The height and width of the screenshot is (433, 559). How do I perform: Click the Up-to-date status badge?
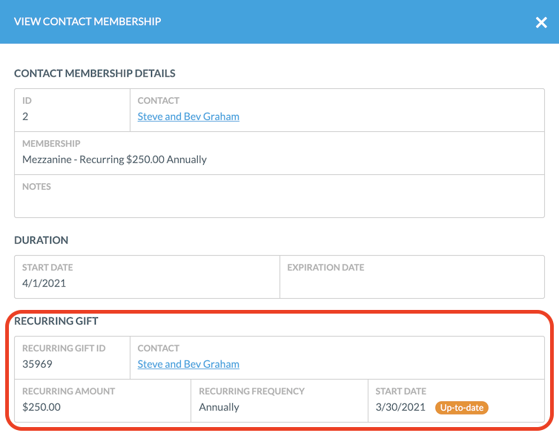point(461,408)
